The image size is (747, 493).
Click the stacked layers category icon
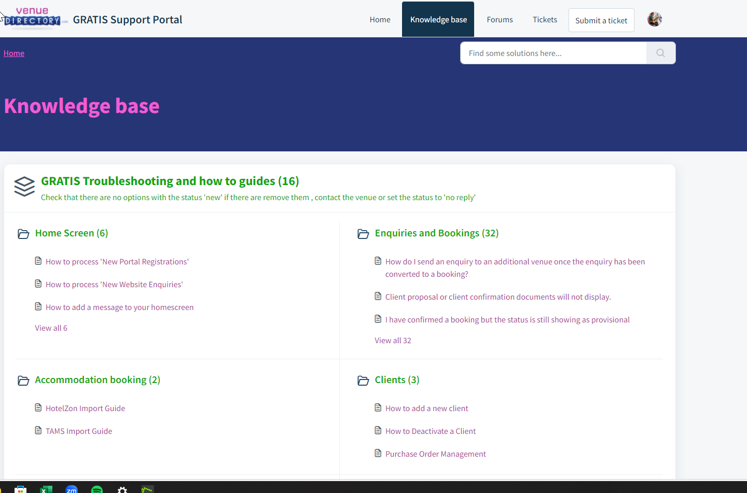pyautogui.click(x=24, y=187)
